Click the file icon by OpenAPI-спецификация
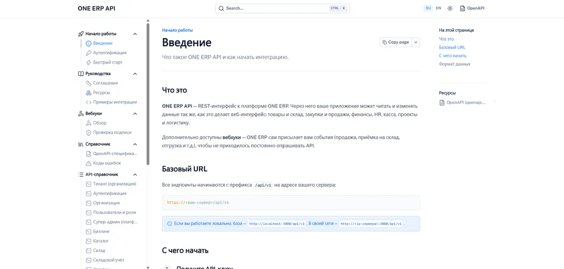This screenshot has height=269, width=564. [89, 153]
